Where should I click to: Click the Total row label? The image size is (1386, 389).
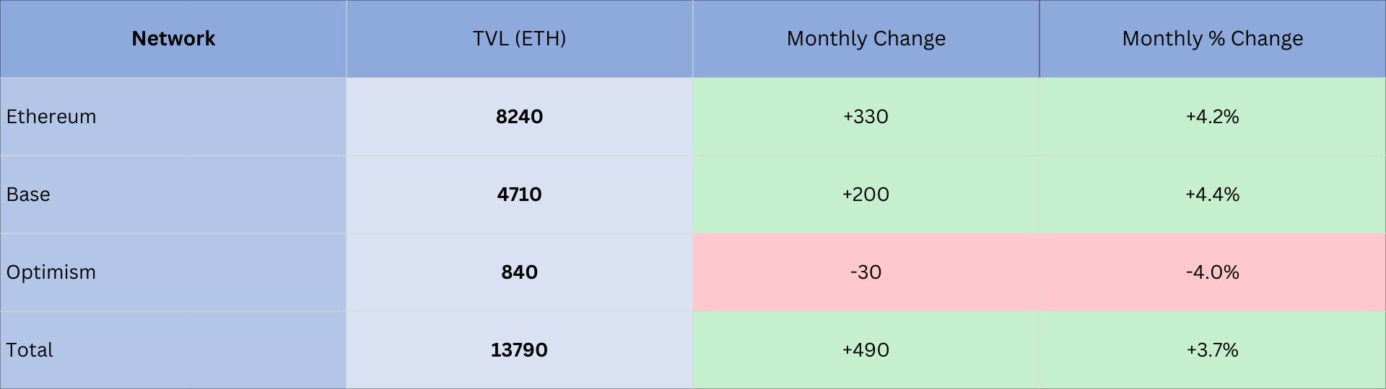[30, 350]
